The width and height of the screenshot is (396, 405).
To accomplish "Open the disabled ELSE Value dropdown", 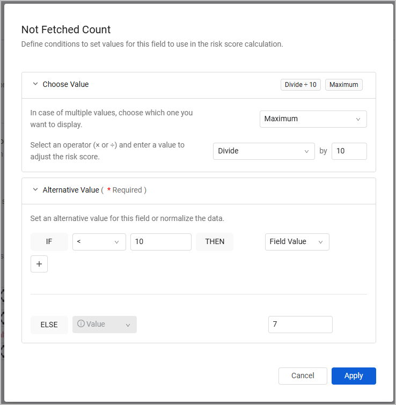I will click(x=105, y=325).
